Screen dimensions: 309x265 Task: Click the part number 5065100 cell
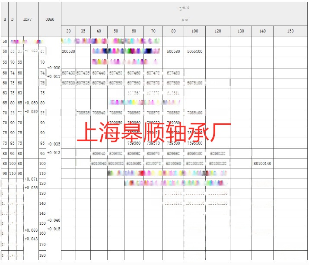coord(195,52)
